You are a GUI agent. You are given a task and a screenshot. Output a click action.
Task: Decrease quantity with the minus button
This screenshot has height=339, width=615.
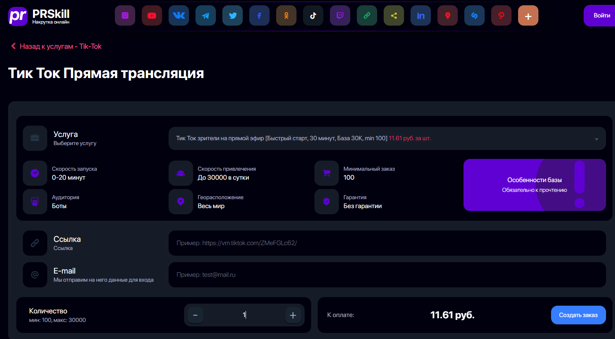[x=195, y=315]
